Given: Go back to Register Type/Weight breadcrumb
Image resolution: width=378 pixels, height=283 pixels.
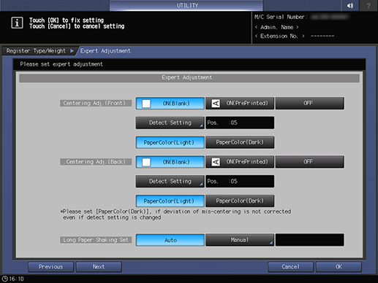Looking at the screenshot, I should click(36, 51).
